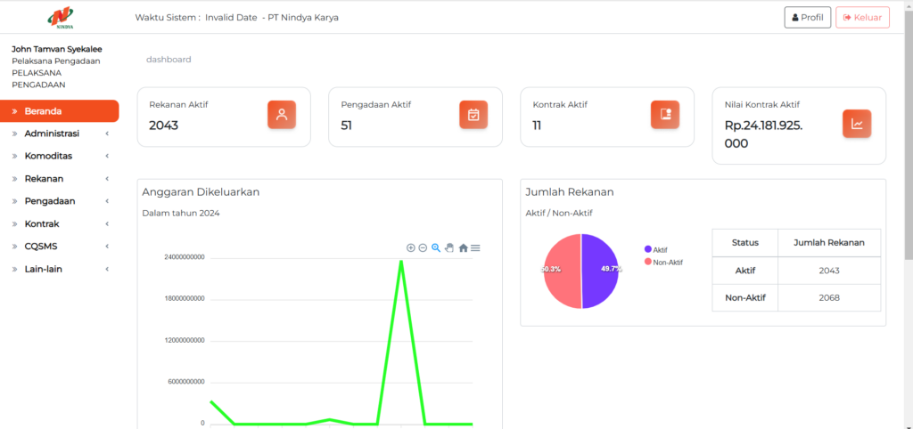The width and height of the screenshot is (913, 429).
Task: Toggle the Non-Aktif legend series
Action: pos(666,262)
